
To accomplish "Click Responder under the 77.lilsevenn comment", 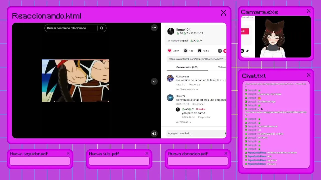I will (195, 85).
